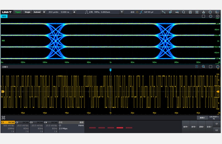Click the Acq acquisition settings icon
Screen dimensions: 222x144
[x=177, y=12]
